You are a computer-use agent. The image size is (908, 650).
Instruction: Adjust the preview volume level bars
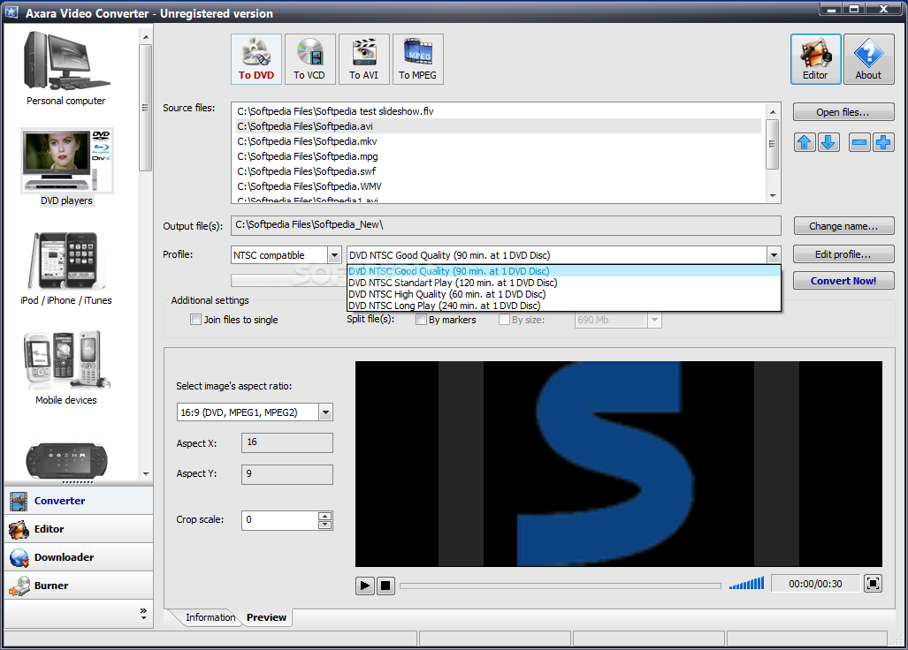click(x=746, y=583)
